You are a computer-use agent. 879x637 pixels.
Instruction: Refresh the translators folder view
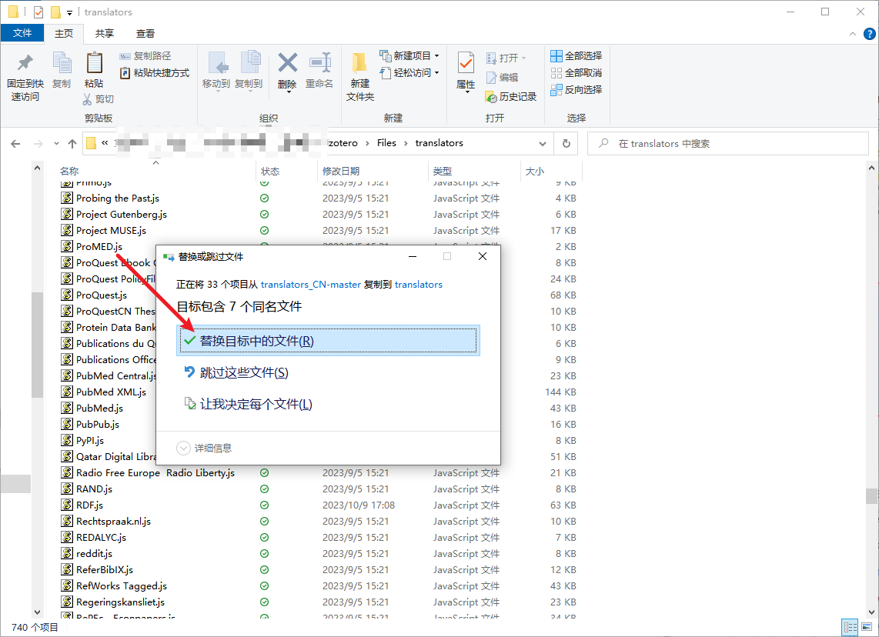pos(567,143)
